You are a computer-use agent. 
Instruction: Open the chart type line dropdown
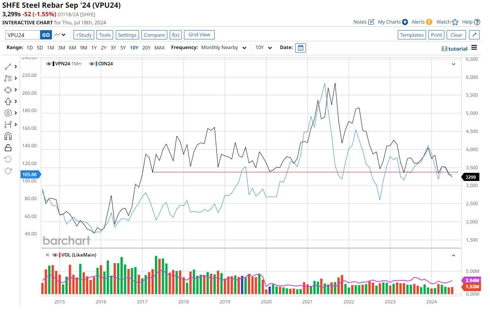tap(60, 35)
